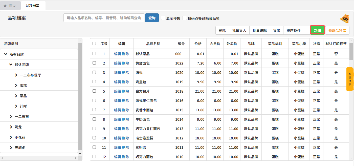The image size is (354, 166).
Task: Toggle the 显示停售 checkbox
Action: click(163, 18)
